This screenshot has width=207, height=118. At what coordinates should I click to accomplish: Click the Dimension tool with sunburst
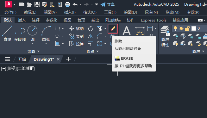[x=140, y=31]
